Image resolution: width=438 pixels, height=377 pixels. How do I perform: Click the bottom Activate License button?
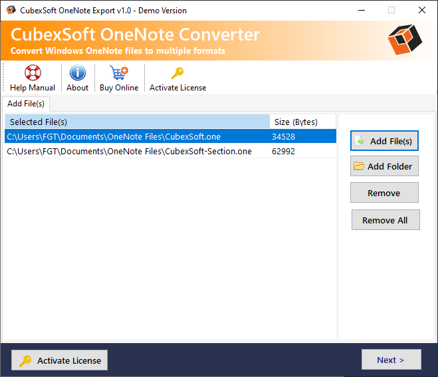coord(60,360)
